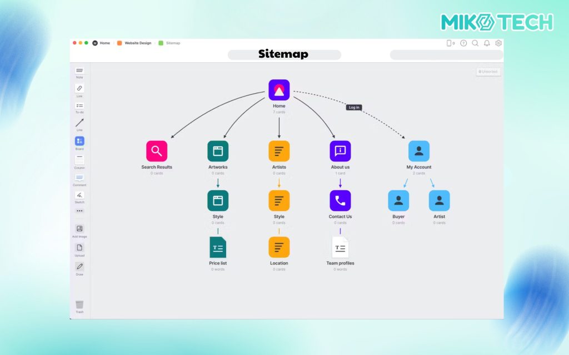This screenshot has width=569, height=355.
Task: Select the Sketch tool
Action: pos(79,195)
